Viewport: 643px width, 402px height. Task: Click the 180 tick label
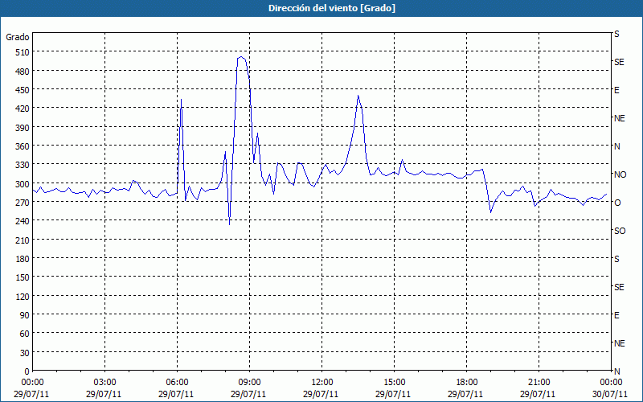(23, 259)
